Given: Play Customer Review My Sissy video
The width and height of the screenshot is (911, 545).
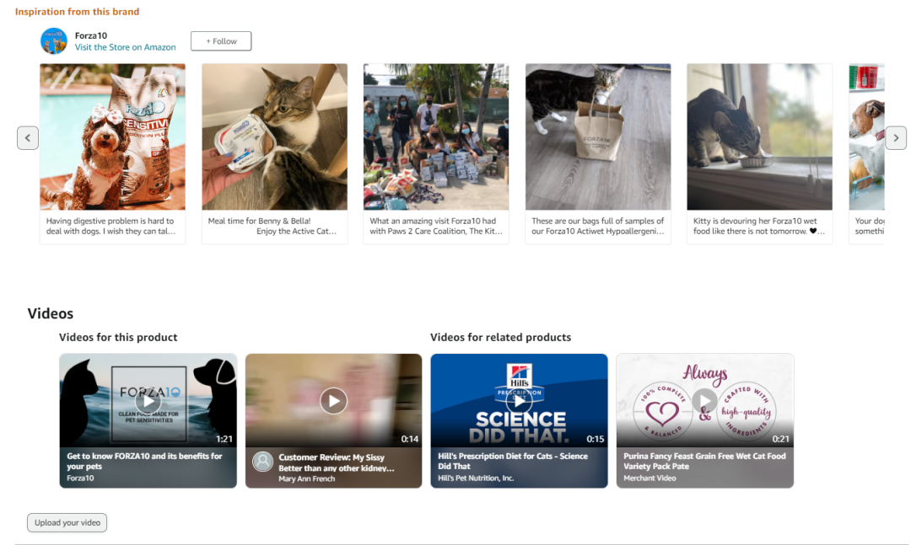Looking at the screenshot, I should pos(333,400).
